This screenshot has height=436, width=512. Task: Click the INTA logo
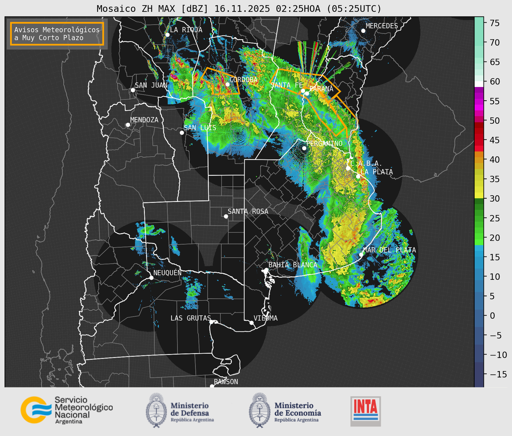coord(365,411)
